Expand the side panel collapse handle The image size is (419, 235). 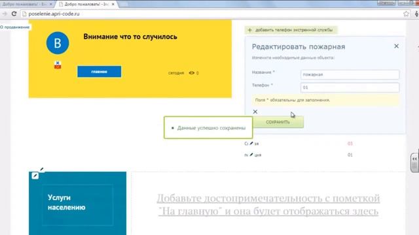coord(414,163)
